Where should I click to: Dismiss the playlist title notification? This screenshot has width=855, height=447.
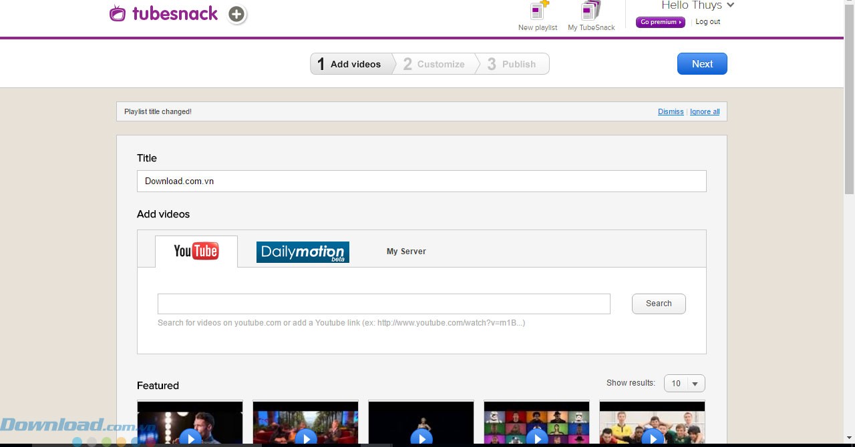671,111
